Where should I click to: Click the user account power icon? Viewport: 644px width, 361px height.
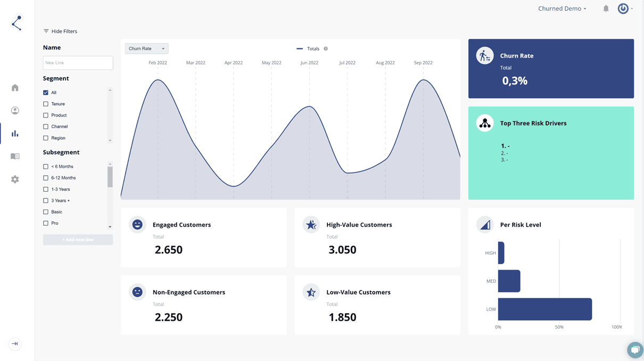623,9
